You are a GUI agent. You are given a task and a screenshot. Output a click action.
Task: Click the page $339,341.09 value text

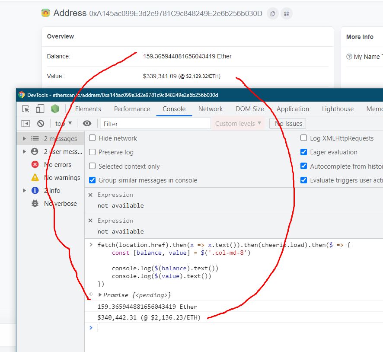click(x=160, y=76)
